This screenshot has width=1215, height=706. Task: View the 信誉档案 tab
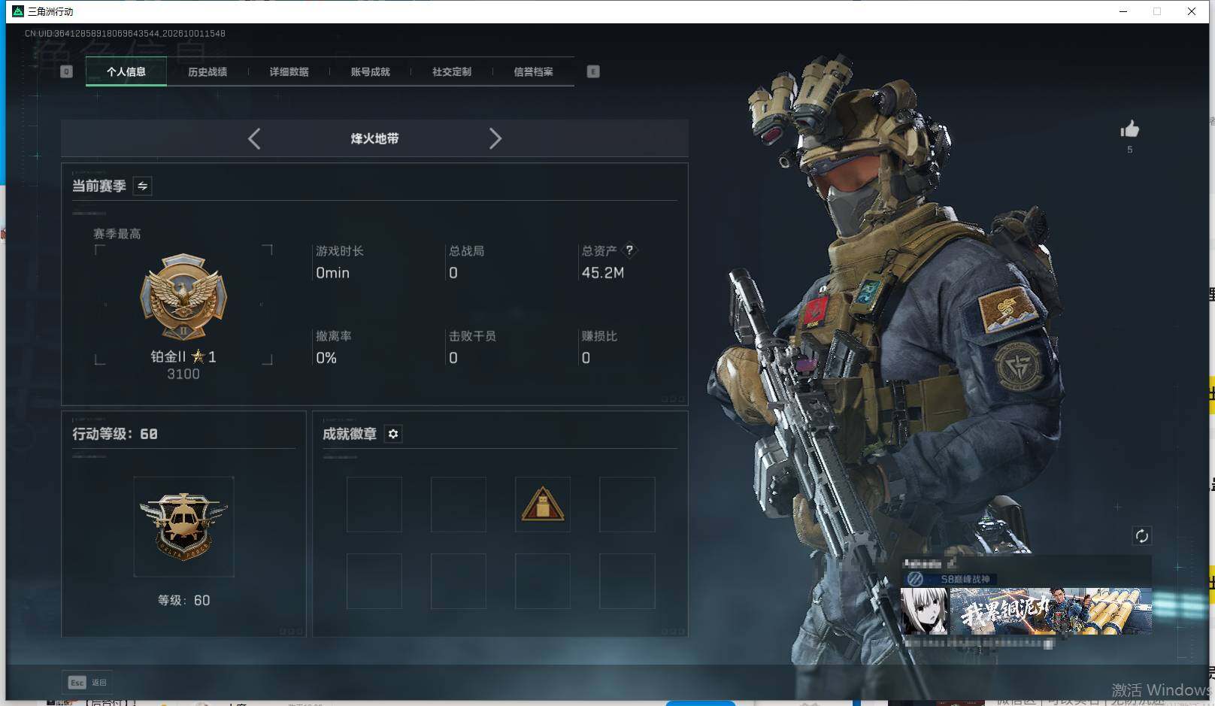point(533,72)
